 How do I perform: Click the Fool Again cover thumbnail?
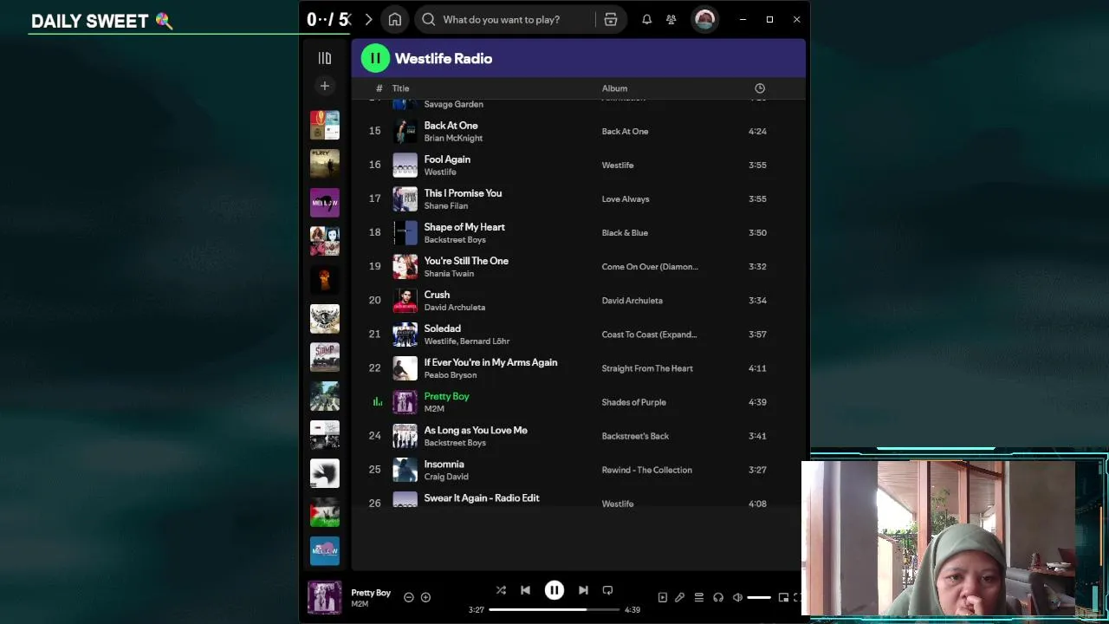405,165
